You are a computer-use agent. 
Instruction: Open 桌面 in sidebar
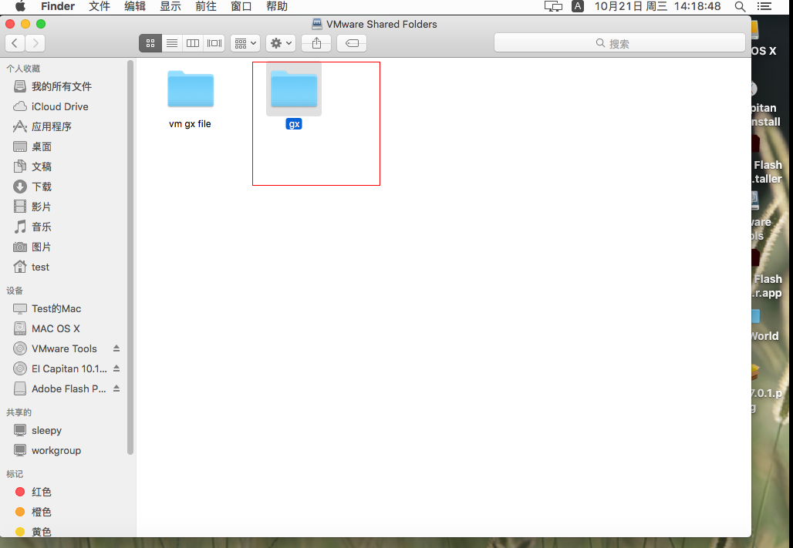click(x=32, y=146)
